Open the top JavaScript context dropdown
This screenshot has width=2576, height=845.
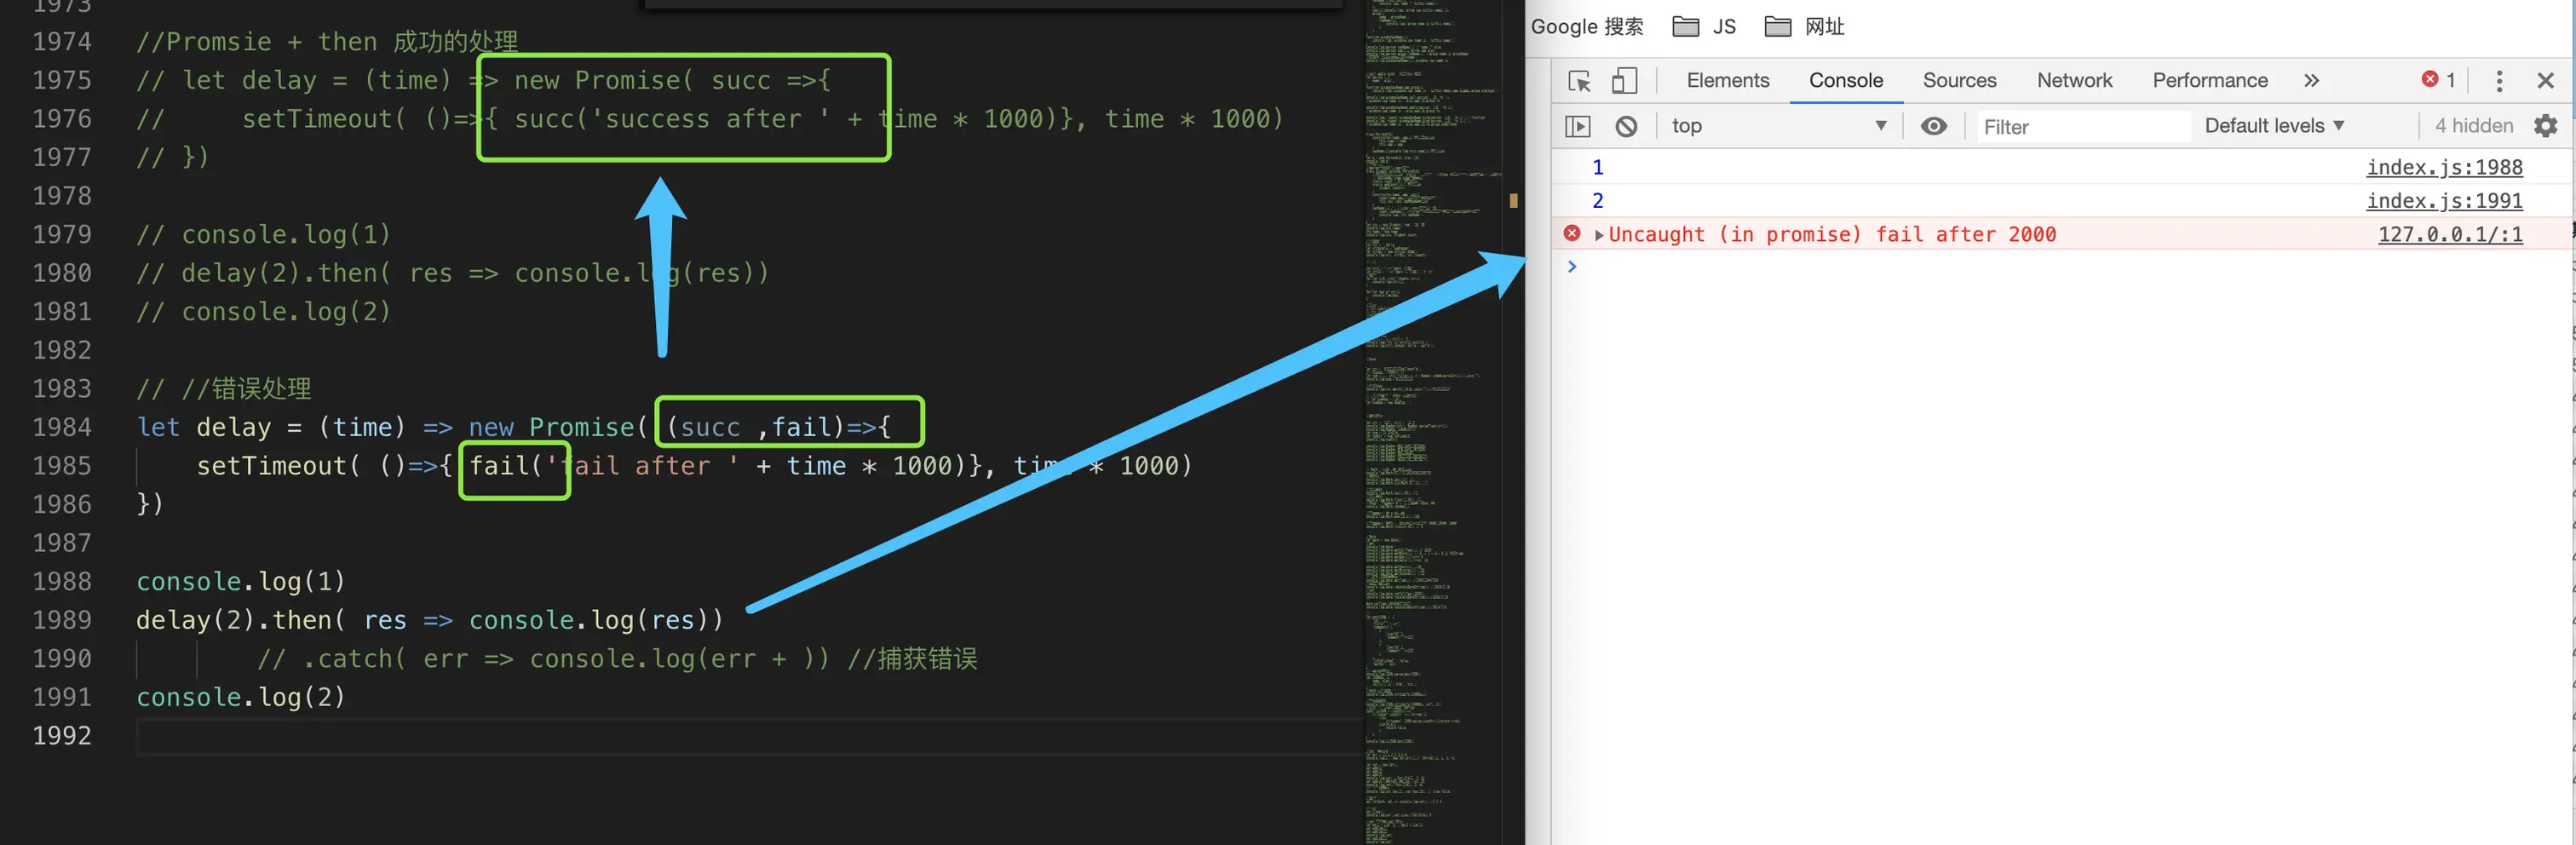[x=1778, y=126]
